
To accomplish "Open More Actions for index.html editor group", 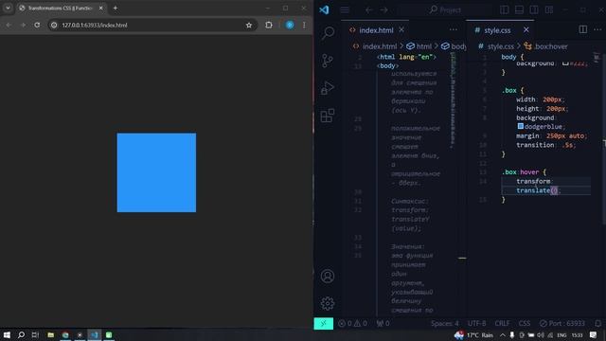I will pos(453,29).
